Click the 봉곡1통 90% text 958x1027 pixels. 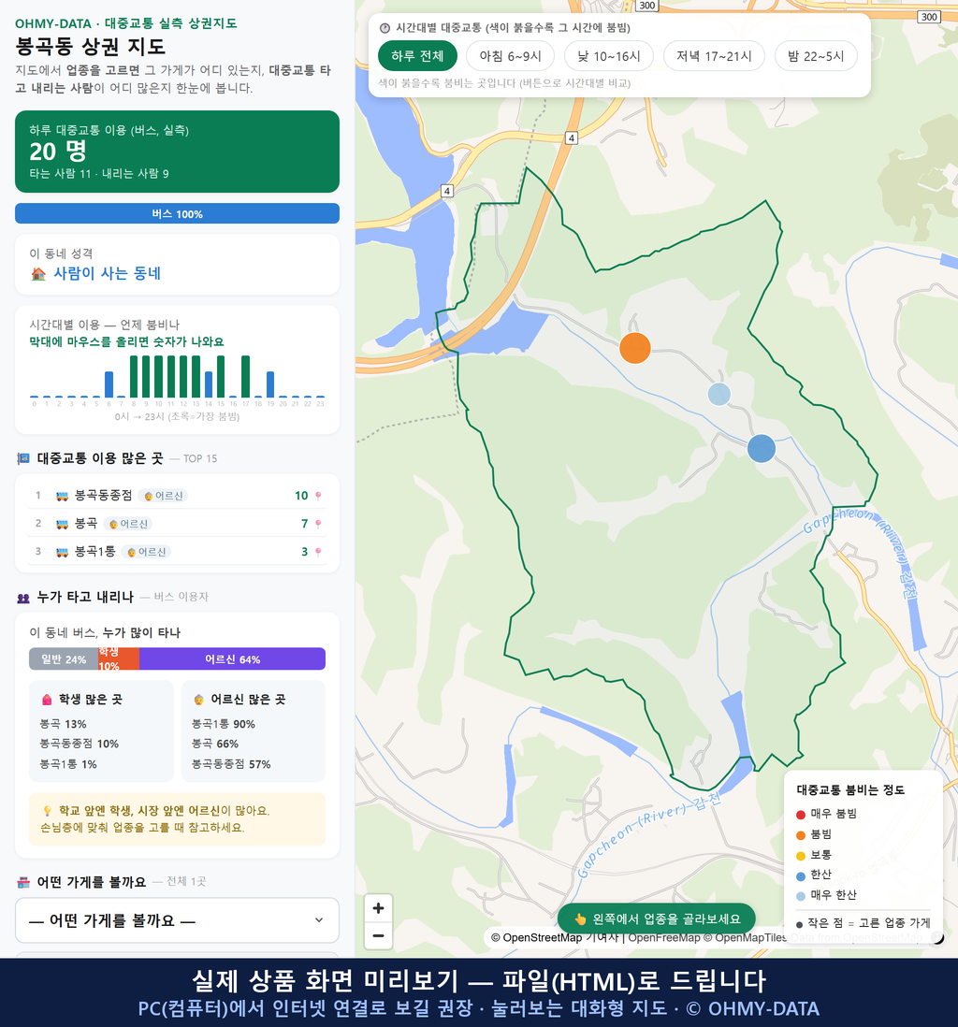[223, 724]
